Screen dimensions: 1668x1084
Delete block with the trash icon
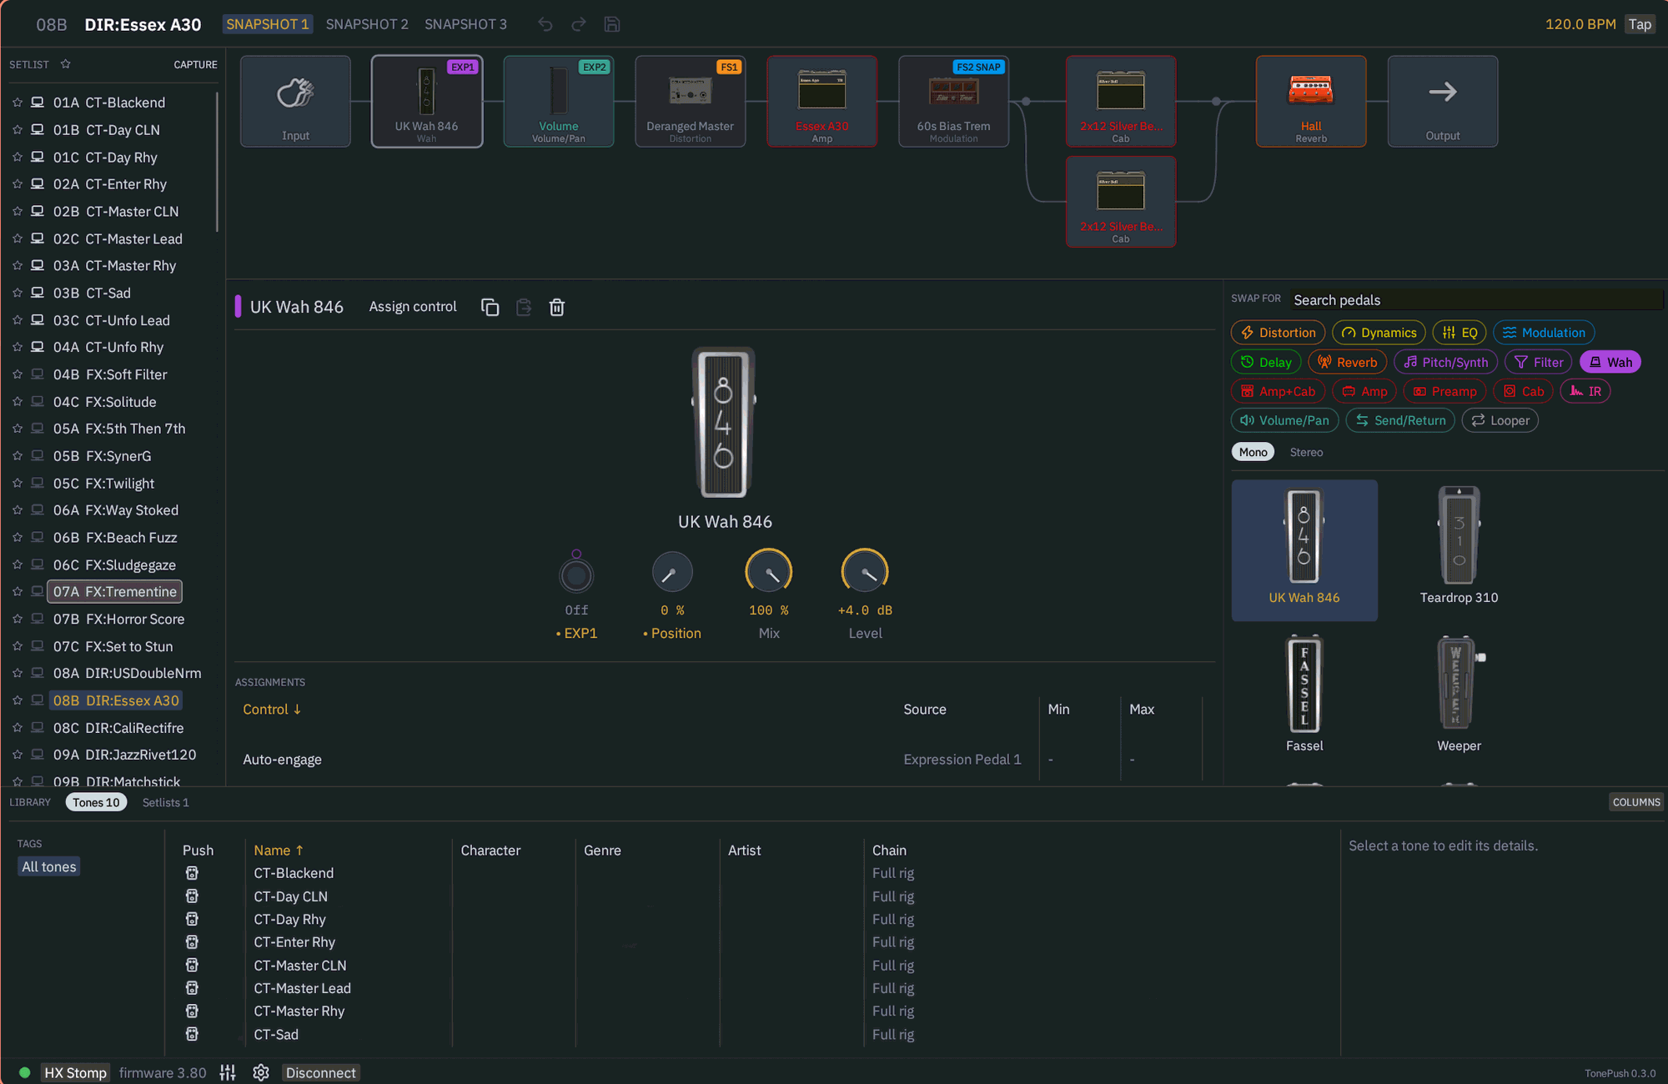557,307
